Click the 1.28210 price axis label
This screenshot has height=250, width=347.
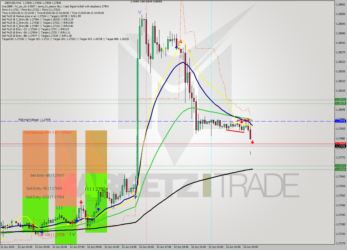click(x=340, y=81)
